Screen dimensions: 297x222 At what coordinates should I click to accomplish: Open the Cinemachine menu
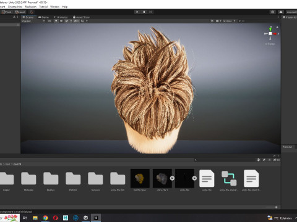[15, 7]
